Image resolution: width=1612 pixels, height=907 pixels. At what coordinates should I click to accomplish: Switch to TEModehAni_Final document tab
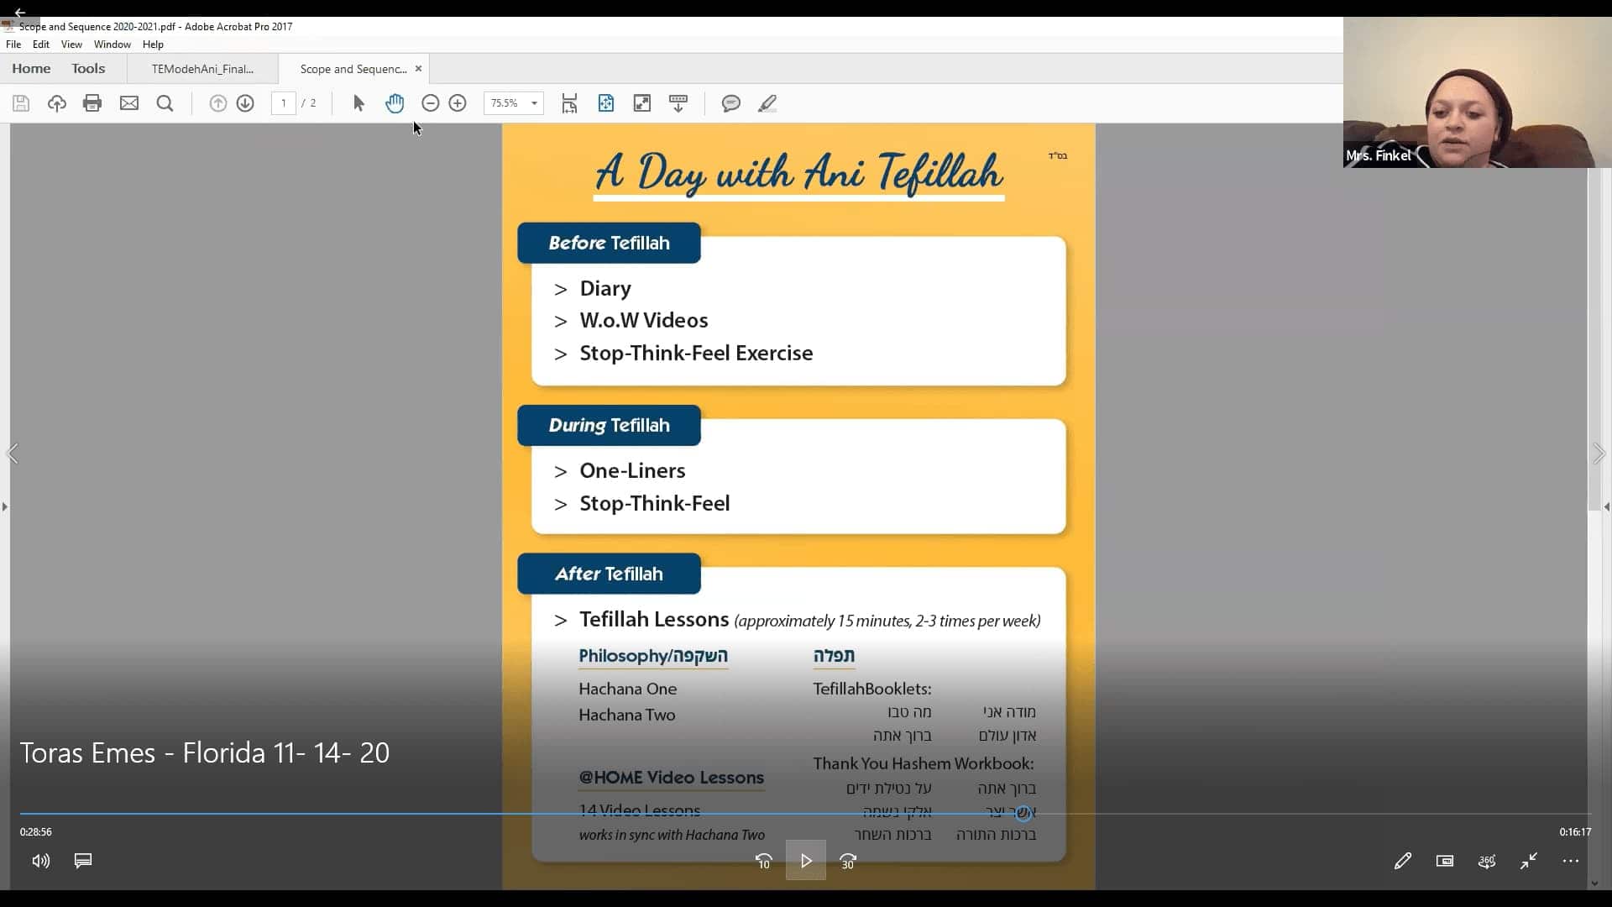click(202, 69)
